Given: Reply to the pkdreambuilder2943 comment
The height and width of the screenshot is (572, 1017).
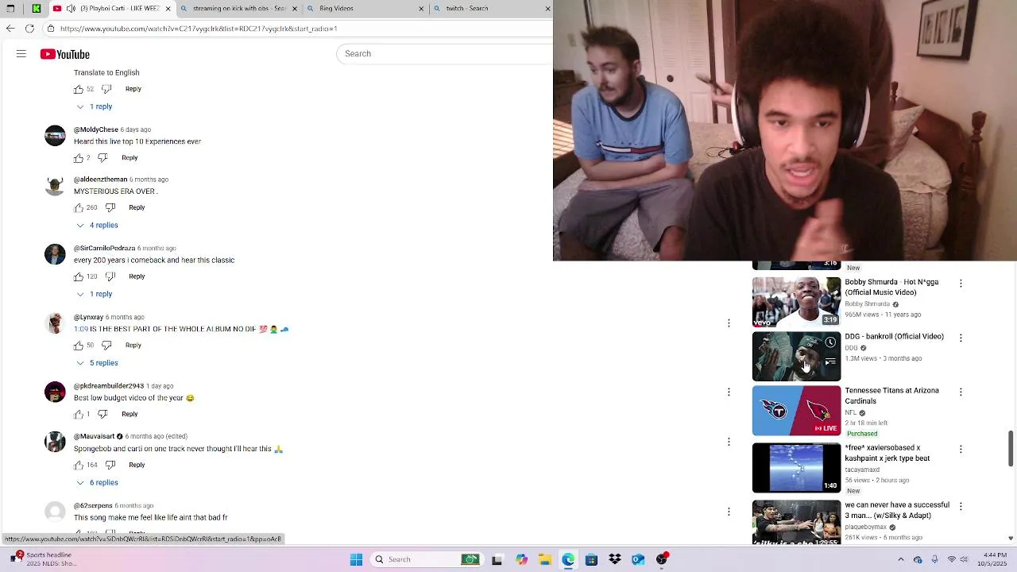Looking at the screenshot, I should tap(130, 414).
